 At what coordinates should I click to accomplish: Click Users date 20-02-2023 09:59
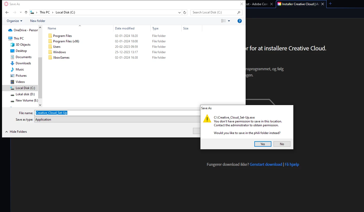[x=126, y=47]
